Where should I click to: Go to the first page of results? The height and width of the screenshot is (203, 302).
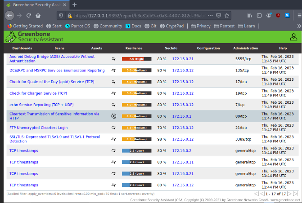tap(255, 194)
